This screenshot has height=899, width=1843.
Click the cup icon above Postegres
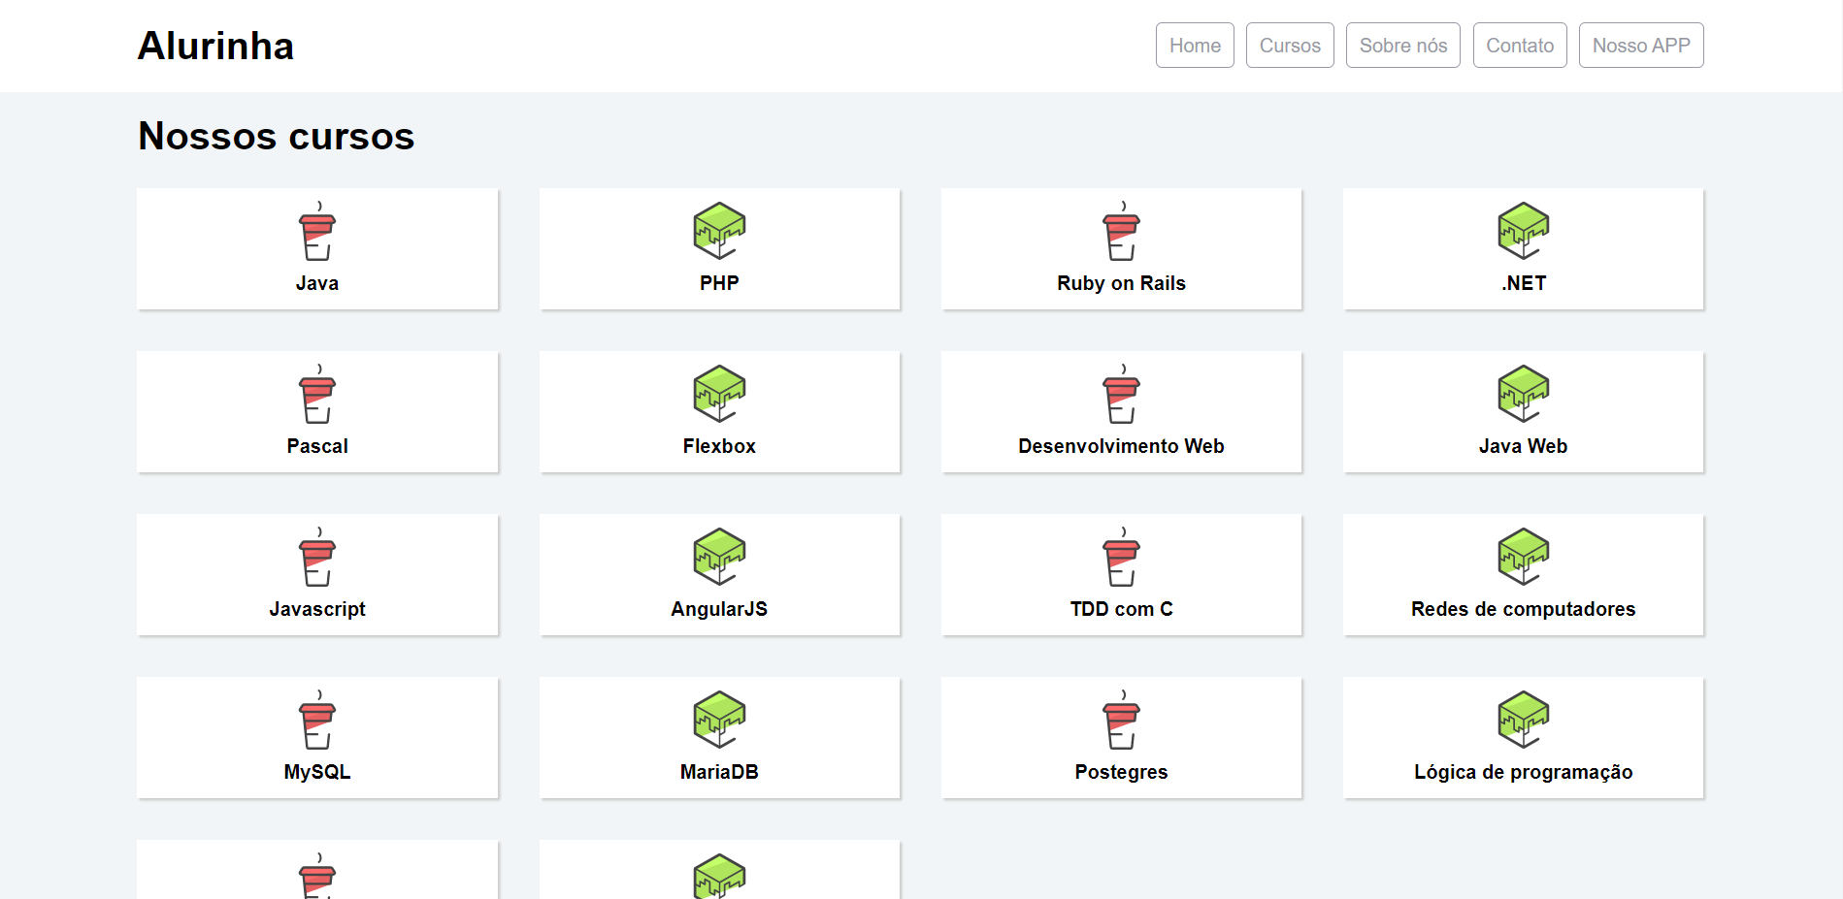[x=1121, y=720]
